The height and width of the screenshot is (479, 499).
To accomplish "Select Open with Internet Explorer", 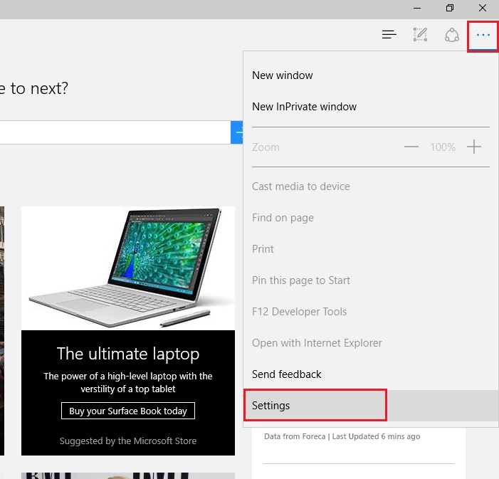I will 371,343.
